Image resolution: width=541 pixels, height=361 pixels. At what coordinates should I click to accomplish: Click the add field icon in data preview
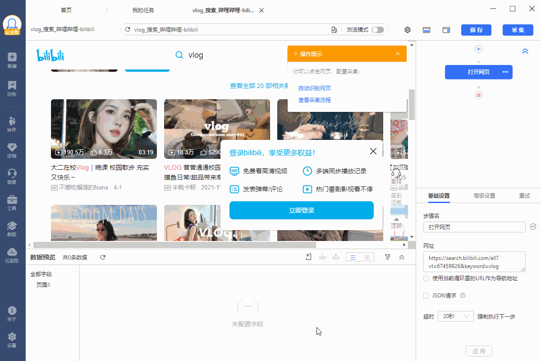pyautogui.click(x=309, y=257)
